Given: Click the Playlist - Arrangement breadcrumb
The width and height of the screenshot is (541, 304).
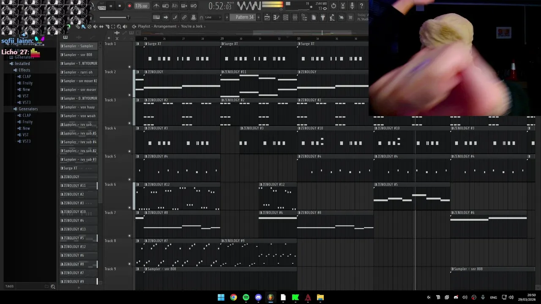Looking at the screenshot, I should click(x=157, y=26).
